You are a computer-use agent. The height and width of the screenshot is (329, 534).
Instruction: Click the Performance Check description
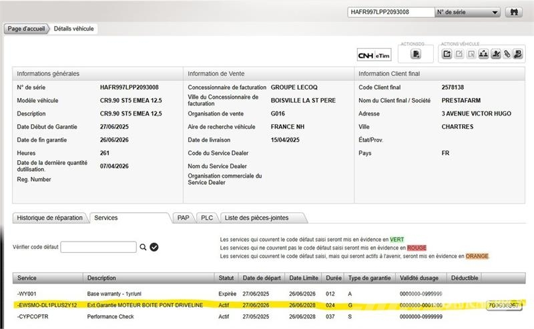pos(110,316)
